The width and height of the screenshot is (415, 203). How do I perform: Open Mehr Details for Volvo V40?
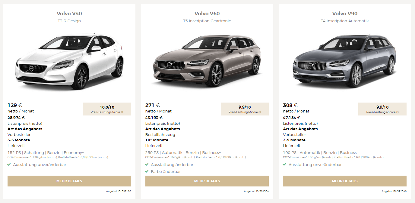coord(69,181)
